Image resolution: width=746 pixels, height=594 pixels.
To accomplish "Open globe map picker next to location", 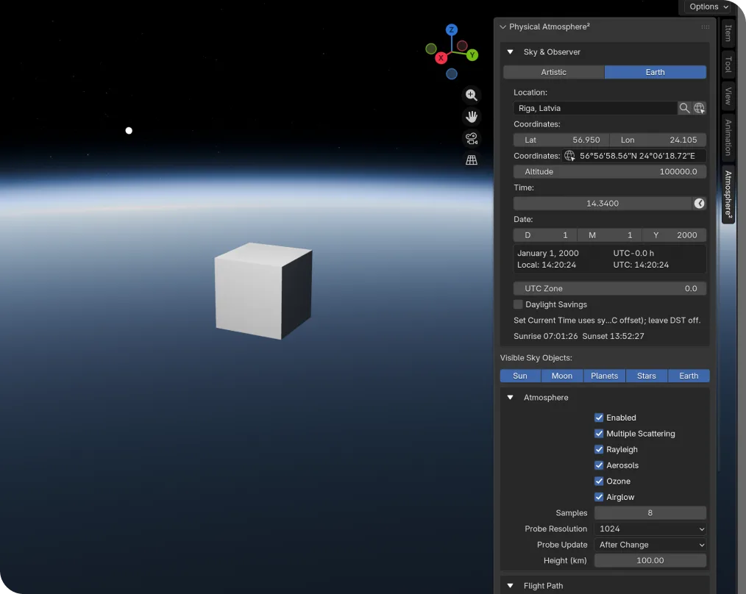I will pyautogui.click(x=699, y=108).
